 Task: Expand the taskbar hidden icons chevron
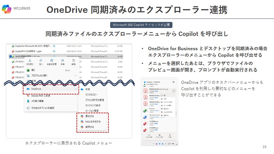(154, 144)
